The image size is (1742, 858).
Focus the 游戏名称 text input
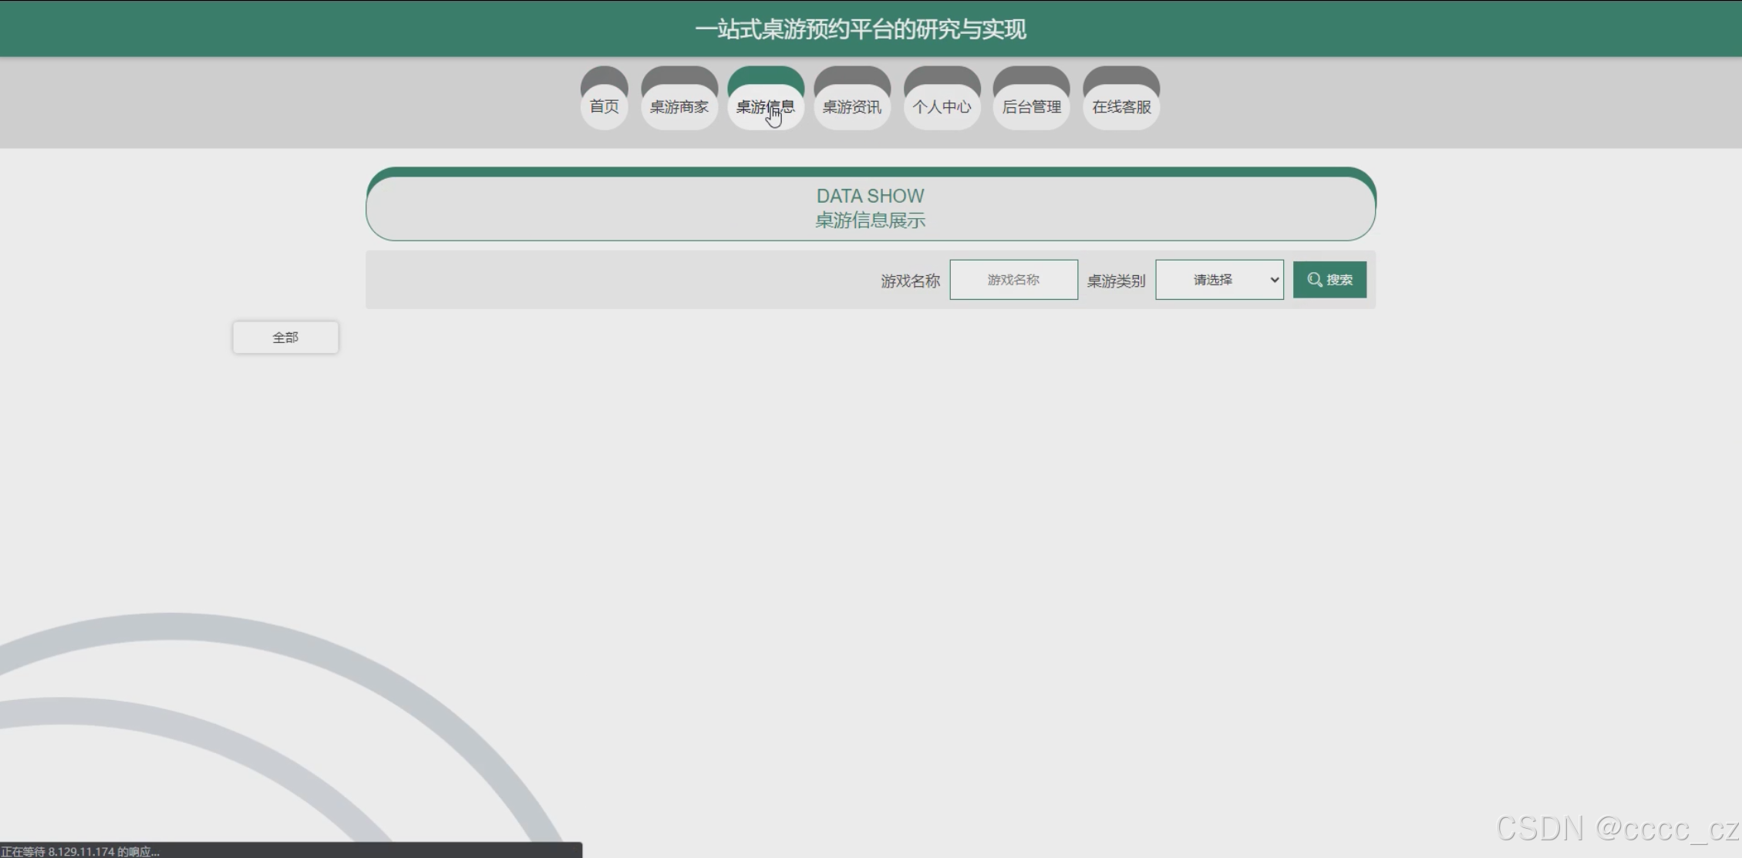coord(1013,280)
